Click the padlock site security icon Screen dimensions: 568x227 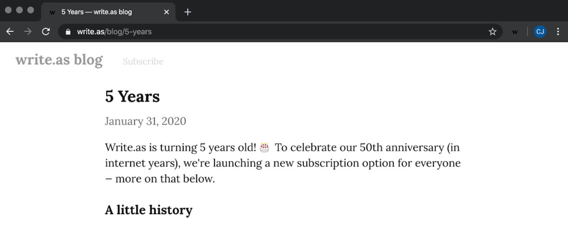pyautogui.click(x=68, y=32)
